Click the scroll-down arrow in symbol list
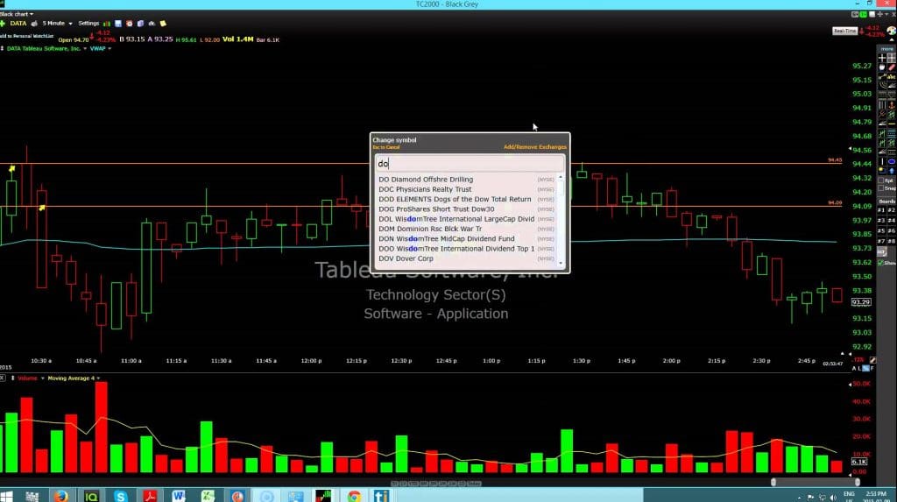 [x=561, y=264]
